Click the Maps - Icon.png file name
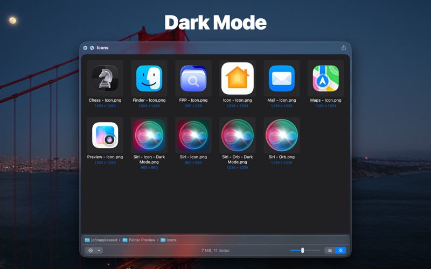 coord(326,100)
